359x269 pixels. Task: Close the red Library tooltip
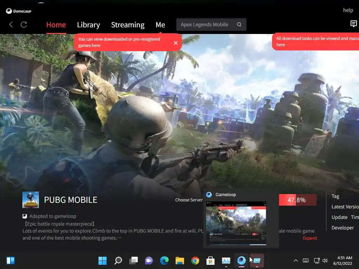tap(176, 43)
